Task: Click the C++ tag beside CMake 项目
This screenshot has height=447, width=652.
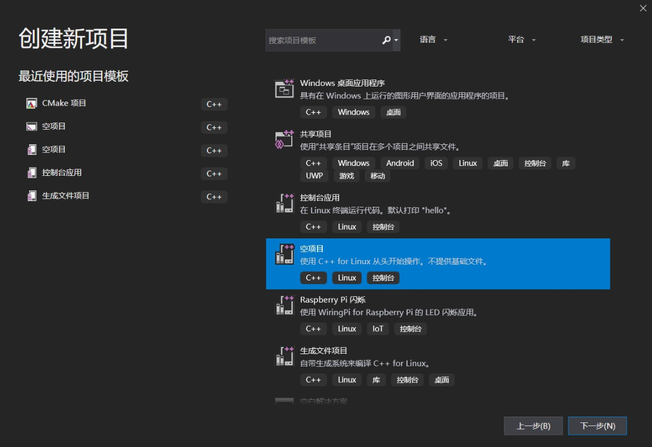Action: (x=214, y=105)
